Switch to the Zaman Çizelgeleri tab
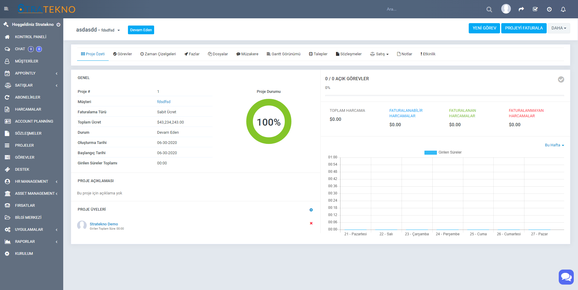The width and height of the screenshot is (578, 290). [x=158, y=54]
